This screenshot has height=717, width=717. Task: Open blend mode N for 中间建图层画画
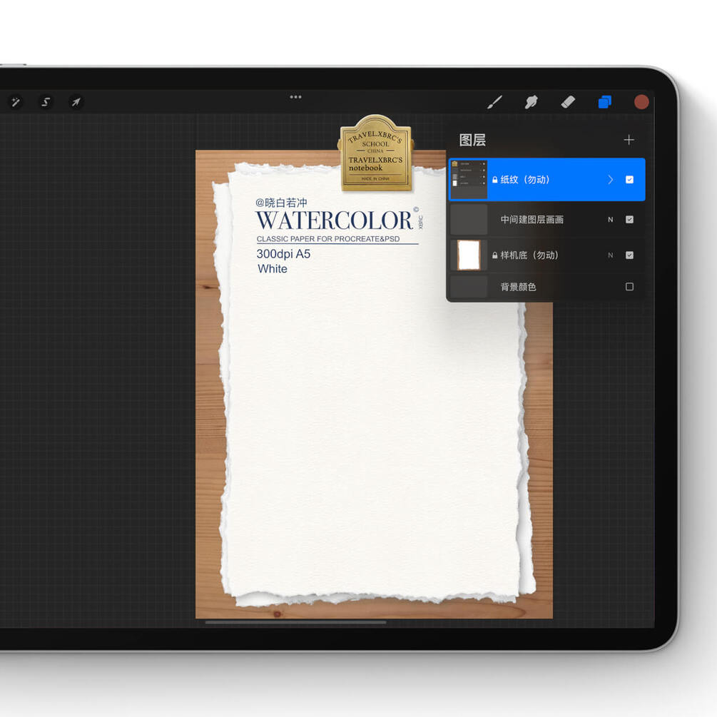click(610, 220)
